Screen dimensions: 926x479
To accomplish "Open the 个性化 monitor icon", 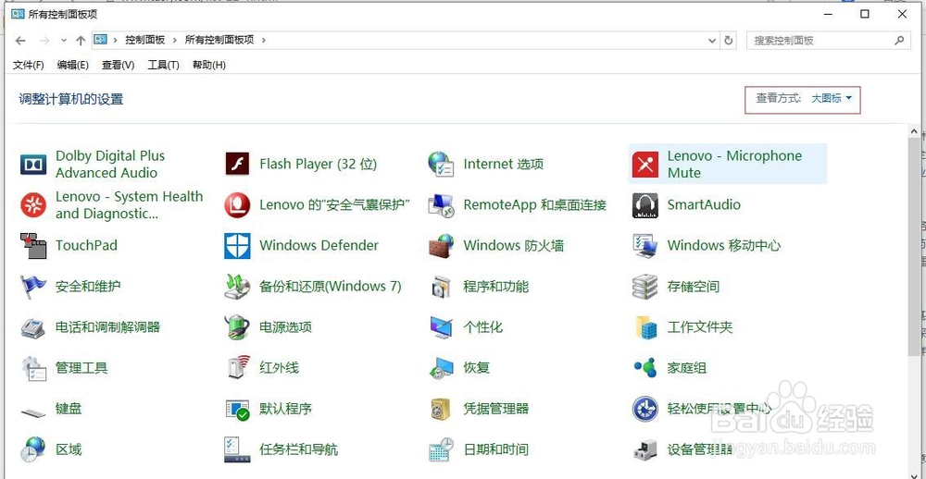I will tap(441, 327).
